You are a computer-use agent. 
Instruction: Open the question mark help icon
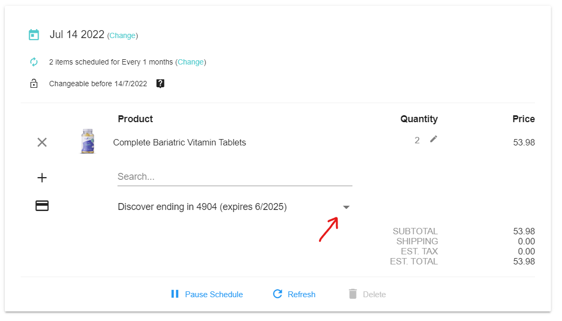[x=160, y=84]
